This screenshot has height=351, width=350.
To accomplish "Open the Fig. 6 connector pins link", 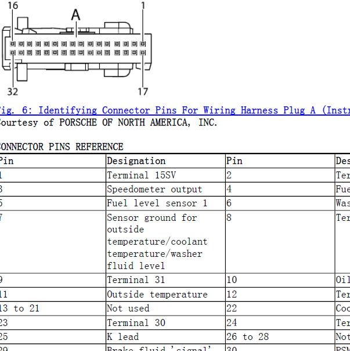I will click(175, 110).
